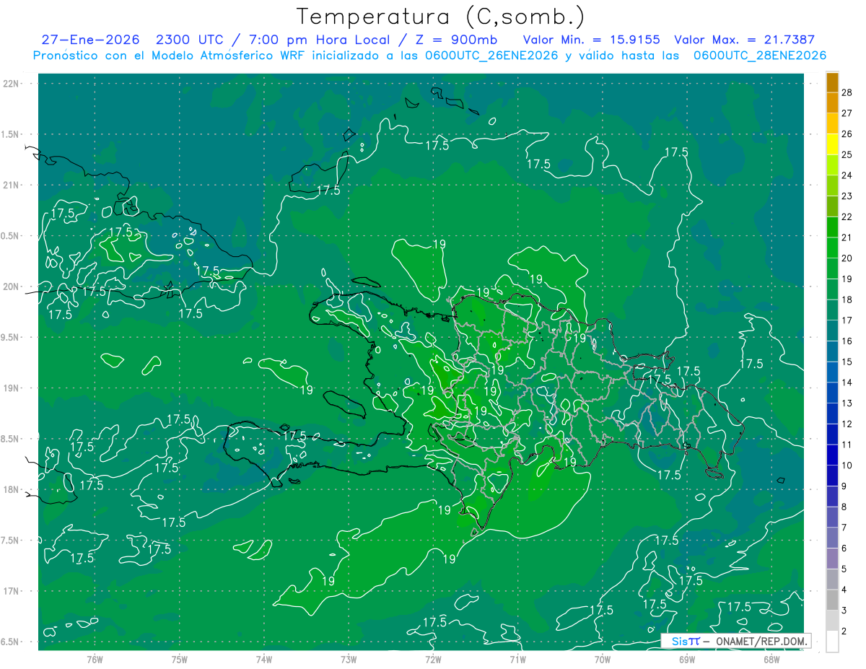The width and height of the screenshot is (866, 669).
Task: Click the white swatch at legend bottom
Action: [x=832, y=642]
